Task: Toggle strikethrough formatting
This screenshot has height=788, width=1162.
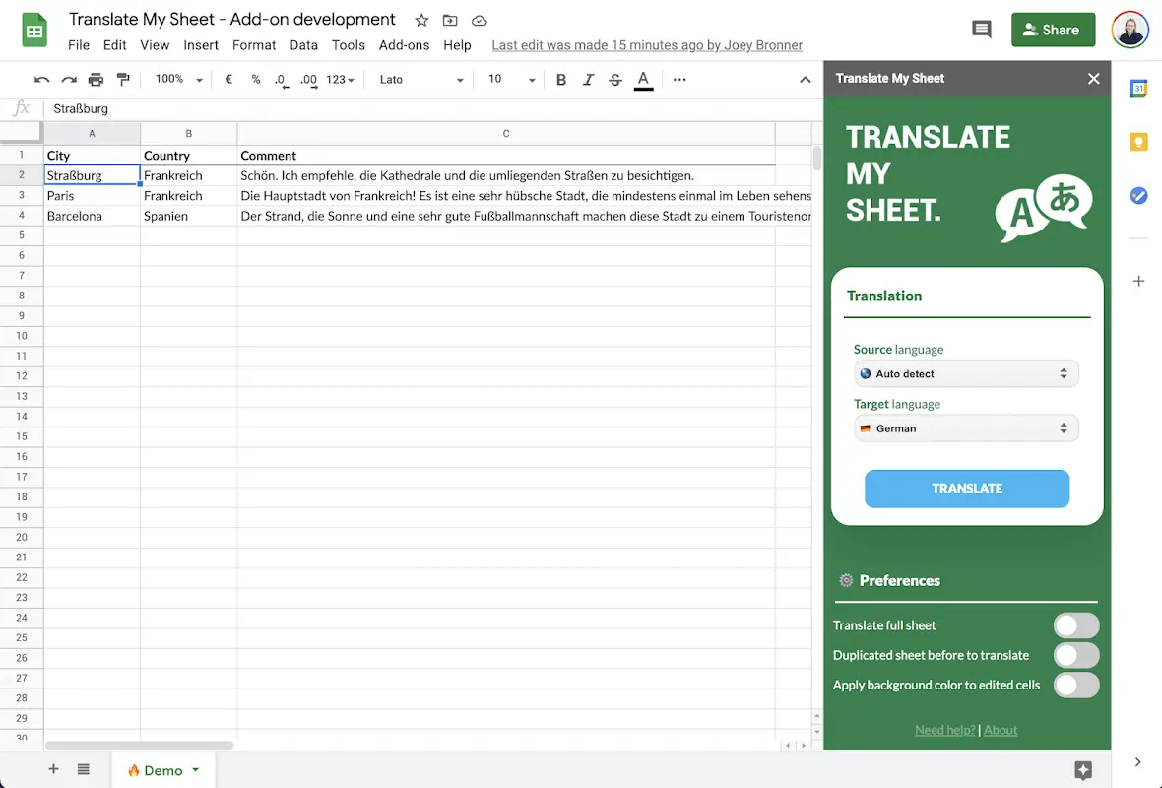Action: 615,80
